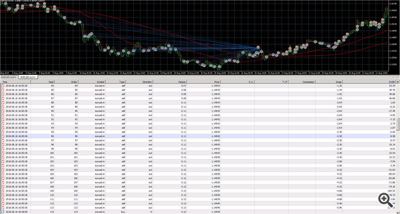400x214 pixels.
Task: Select profit value 46.88 in deal 87 row
Action: [393, 98]
